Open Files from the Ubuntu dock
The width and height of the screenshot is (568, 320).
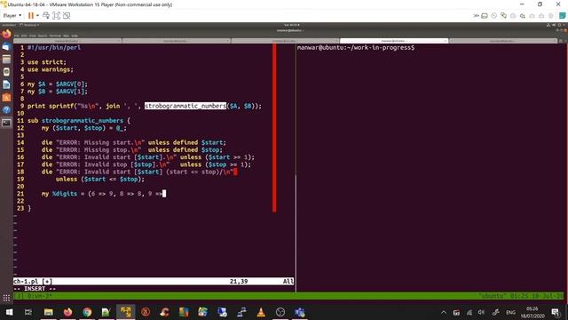[6, 60]
